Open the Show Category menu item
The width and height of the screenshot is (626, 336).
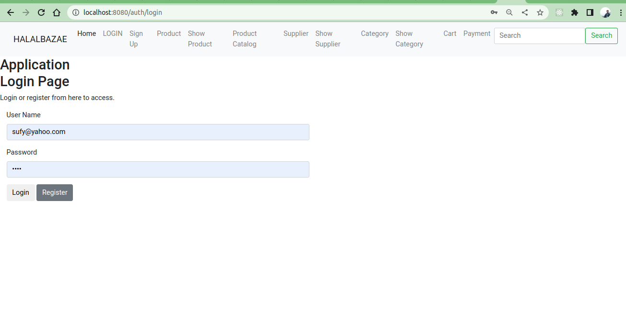409,38
